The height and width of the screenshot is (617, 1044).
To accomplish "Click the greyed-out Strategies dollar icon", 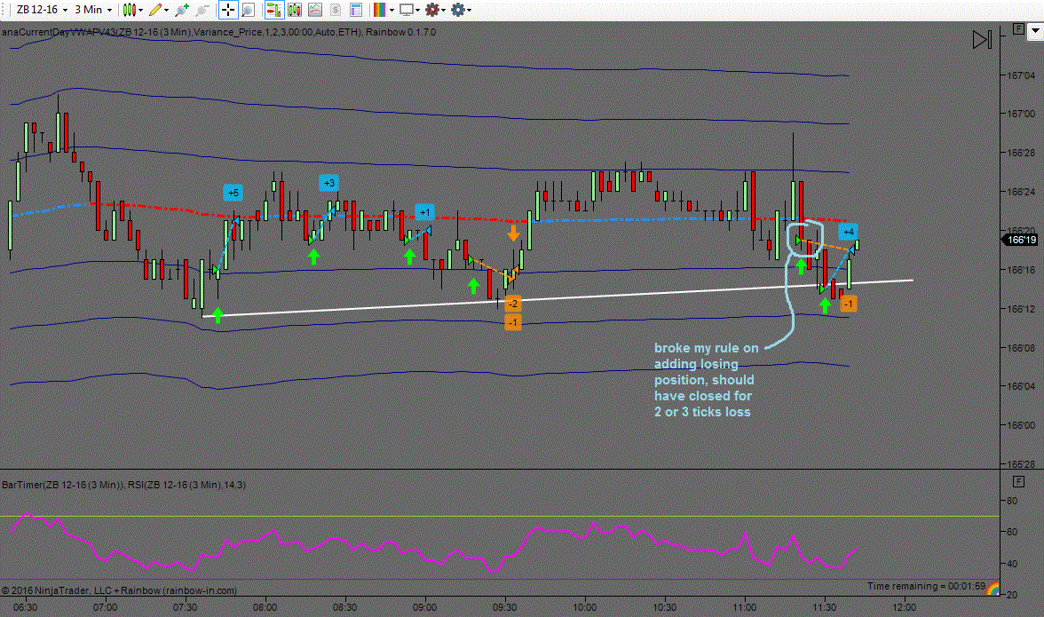I will [x=336, y=10].
